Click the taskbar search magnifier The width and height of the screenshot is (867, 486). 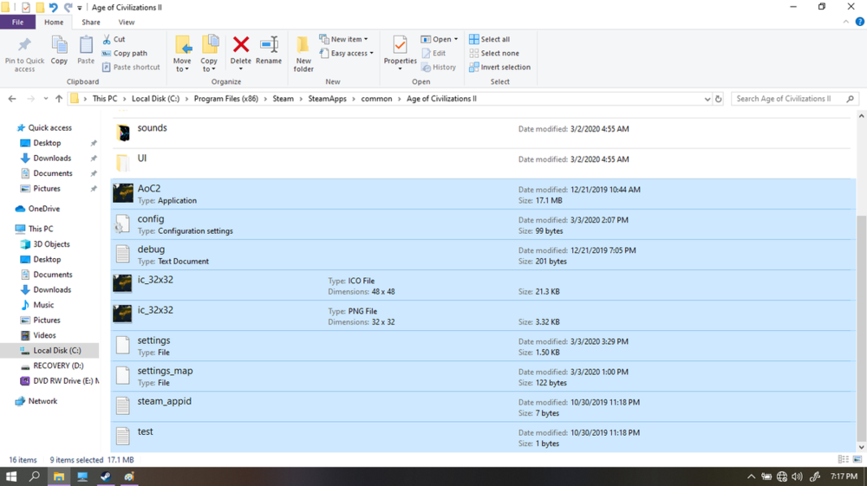pyautogui.click(x=35, y=476)
